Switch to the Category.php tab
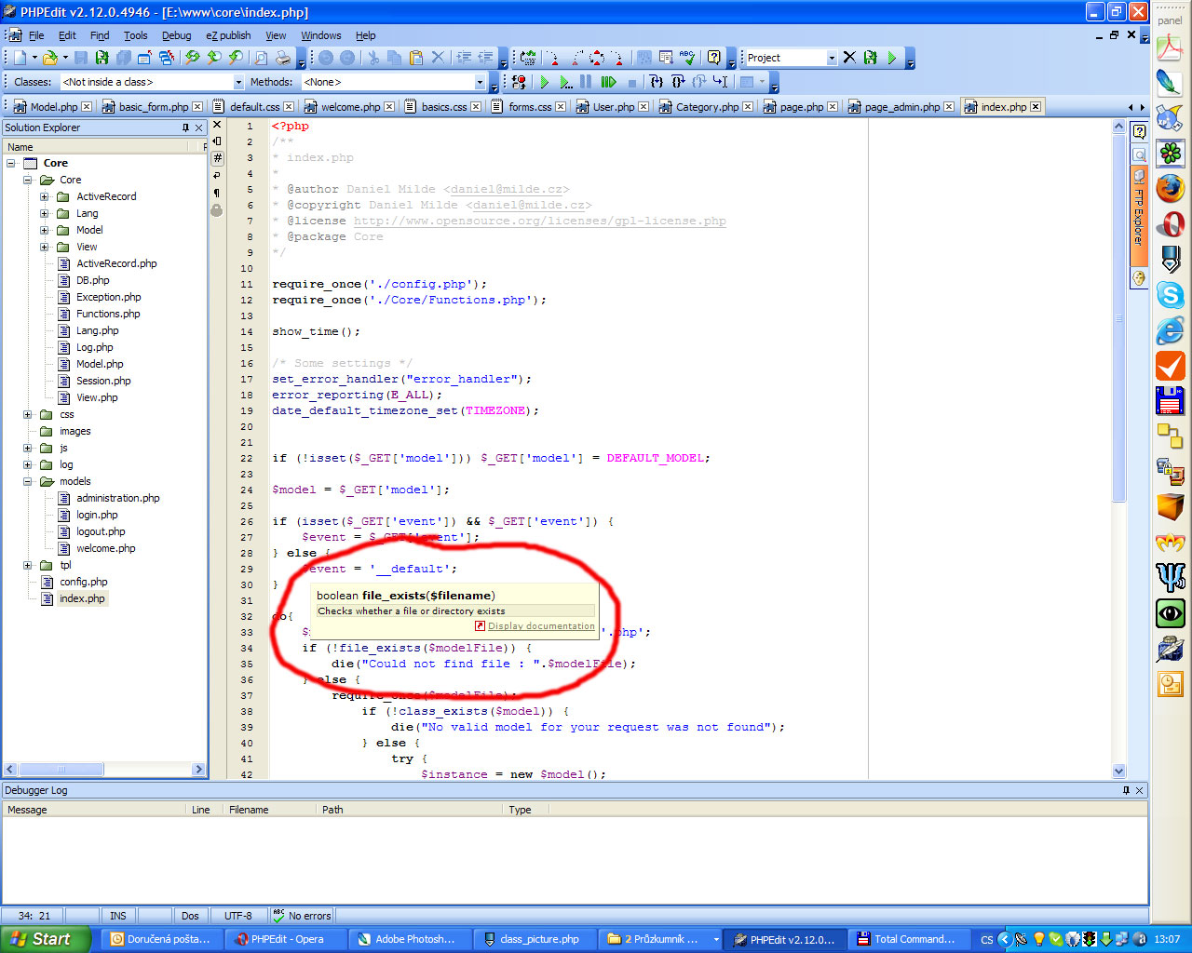1192x953 pixels. tap(706, 107)
